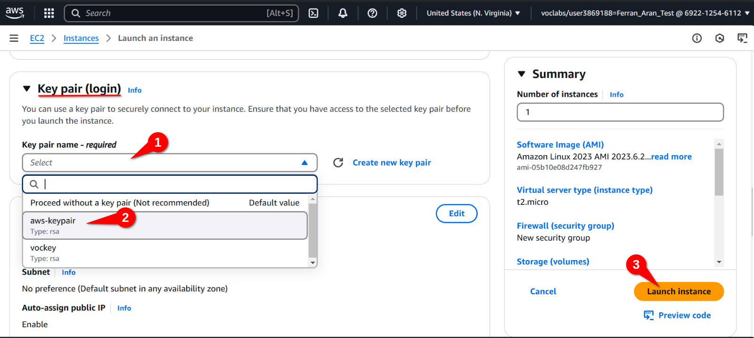
Task: Open the Info link next to Key pair (login)
Action: [x=135, y=90]
